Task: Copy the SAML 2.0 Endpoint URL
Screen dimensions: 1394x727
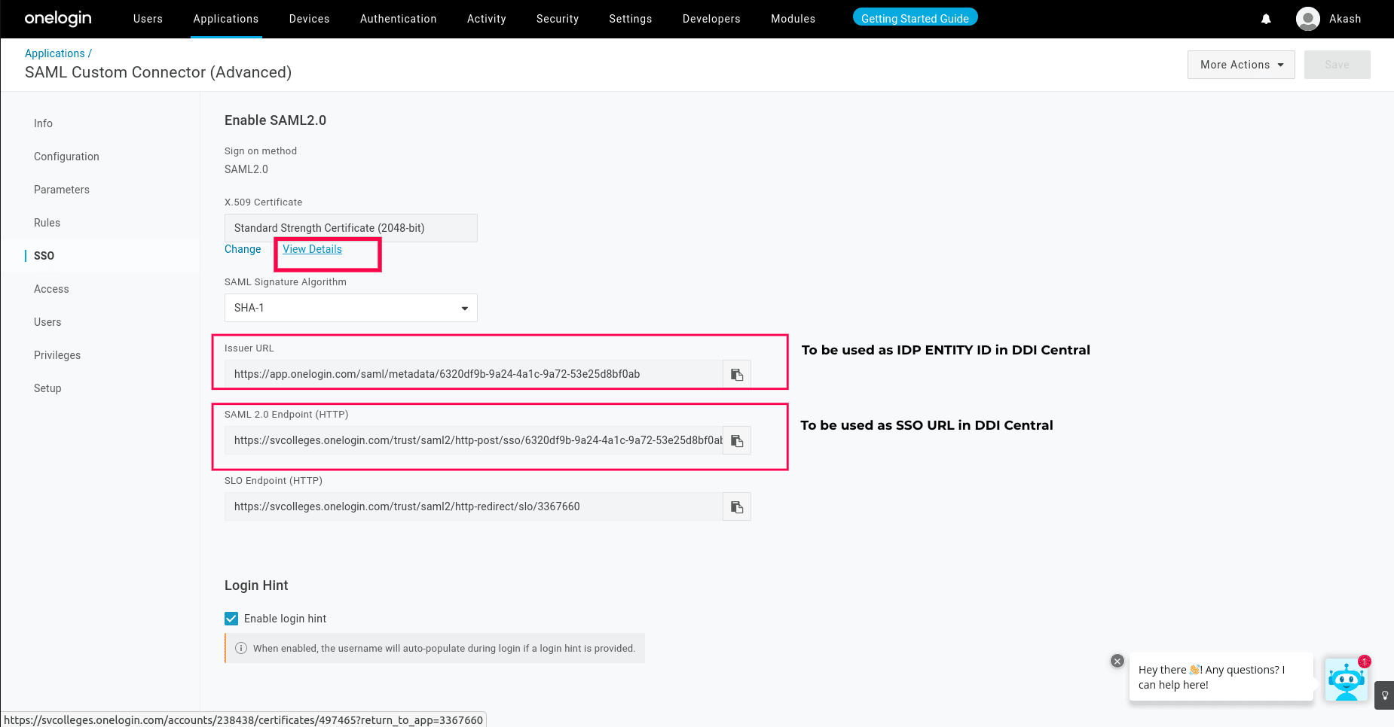Action: pos(737,440)
